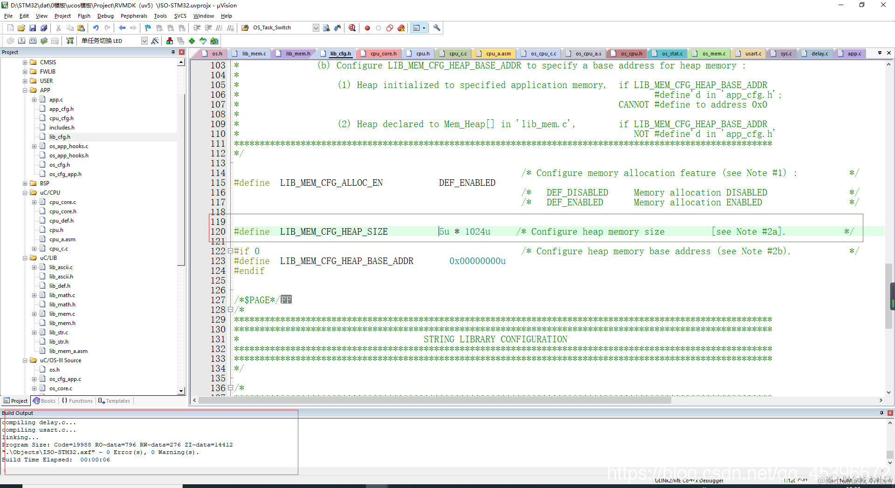Build target files icon

[21, 41]
